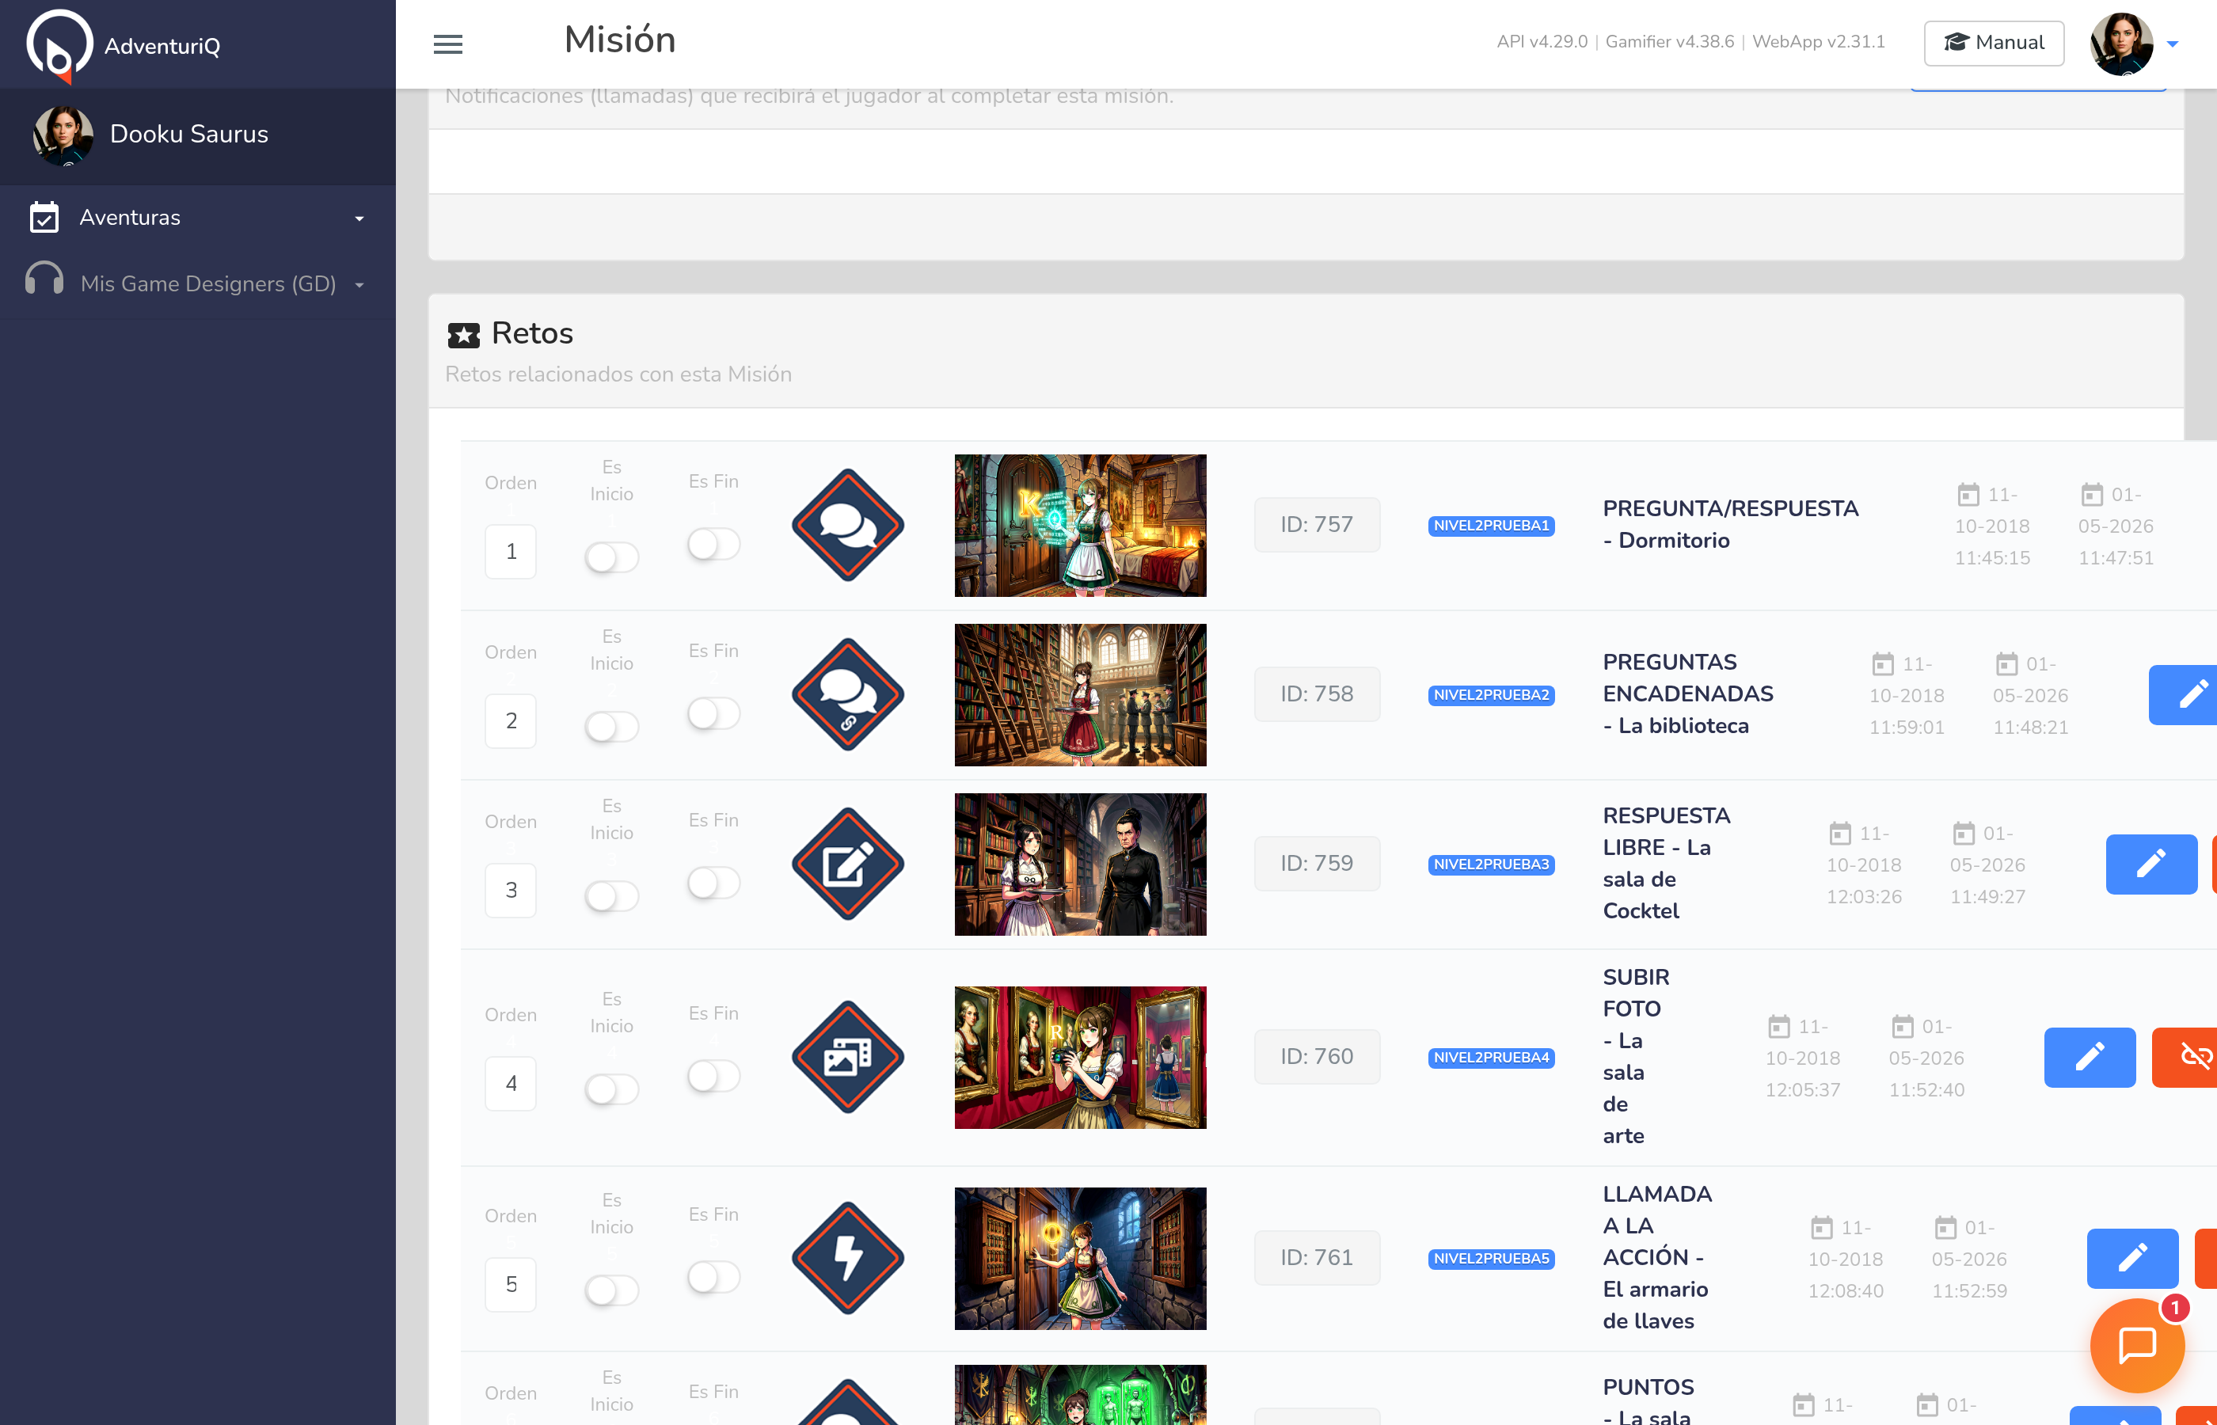Click the Orden field with value 1
This screenshot has height=1425, width=2217.
(511, 552)
